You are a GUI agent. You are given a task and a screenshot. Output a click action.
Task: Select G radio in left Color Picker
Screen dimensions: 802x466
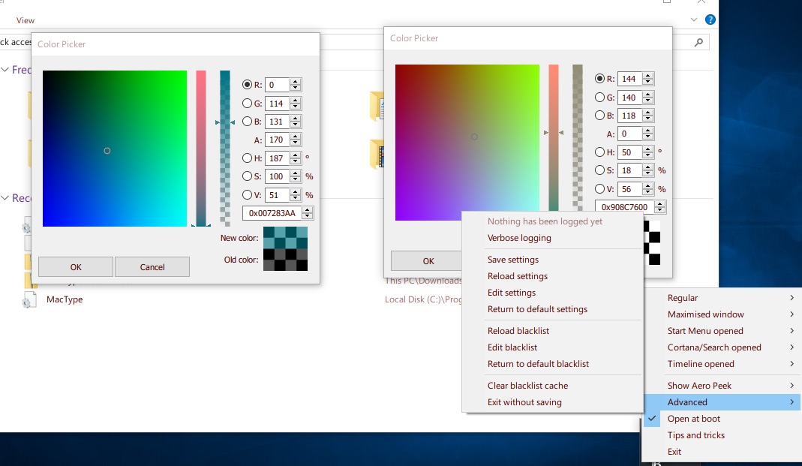[247, 104]
